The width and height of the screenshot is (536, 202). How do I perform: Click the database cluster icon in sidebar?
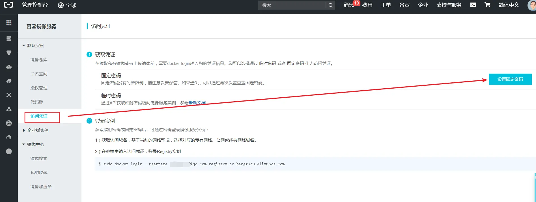click(9, 53)
